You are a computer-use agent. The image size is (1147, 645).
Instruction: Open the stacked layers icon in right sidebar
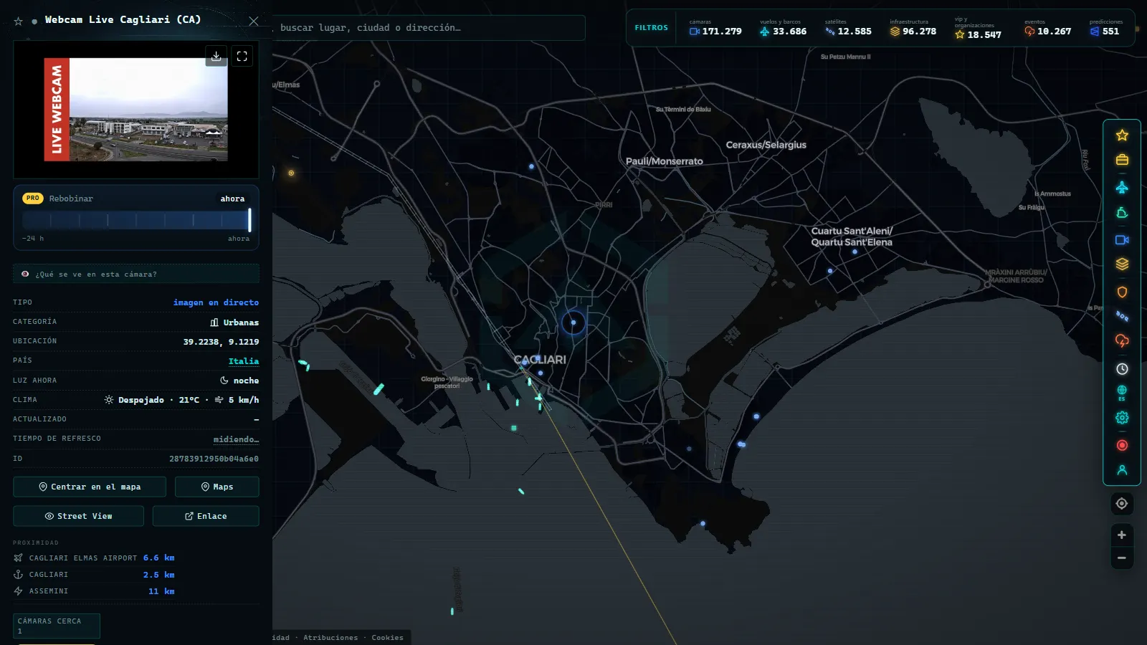1122,264
